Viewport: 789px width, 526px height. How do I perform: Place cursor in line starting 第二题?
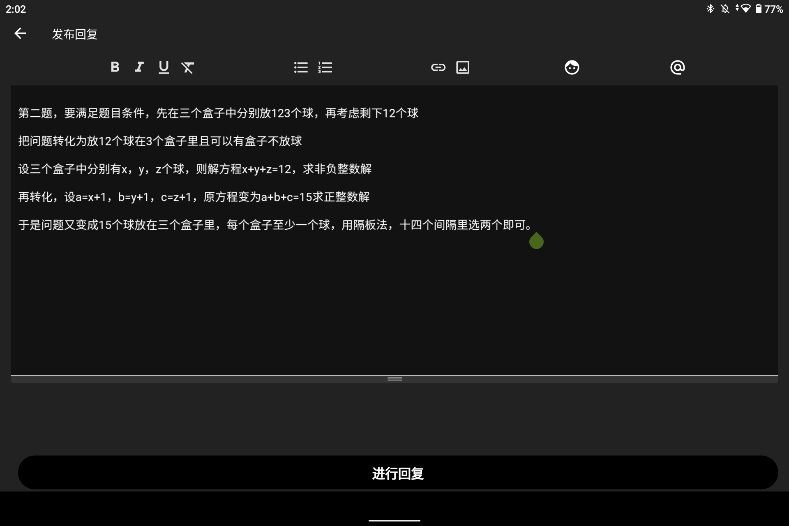pyautogui.click(x=218, y=113)
